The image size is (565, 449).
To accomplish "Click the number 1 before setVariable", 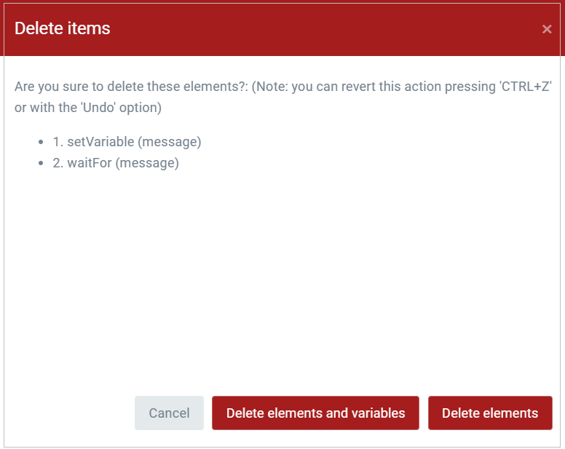I will (58, 142).
